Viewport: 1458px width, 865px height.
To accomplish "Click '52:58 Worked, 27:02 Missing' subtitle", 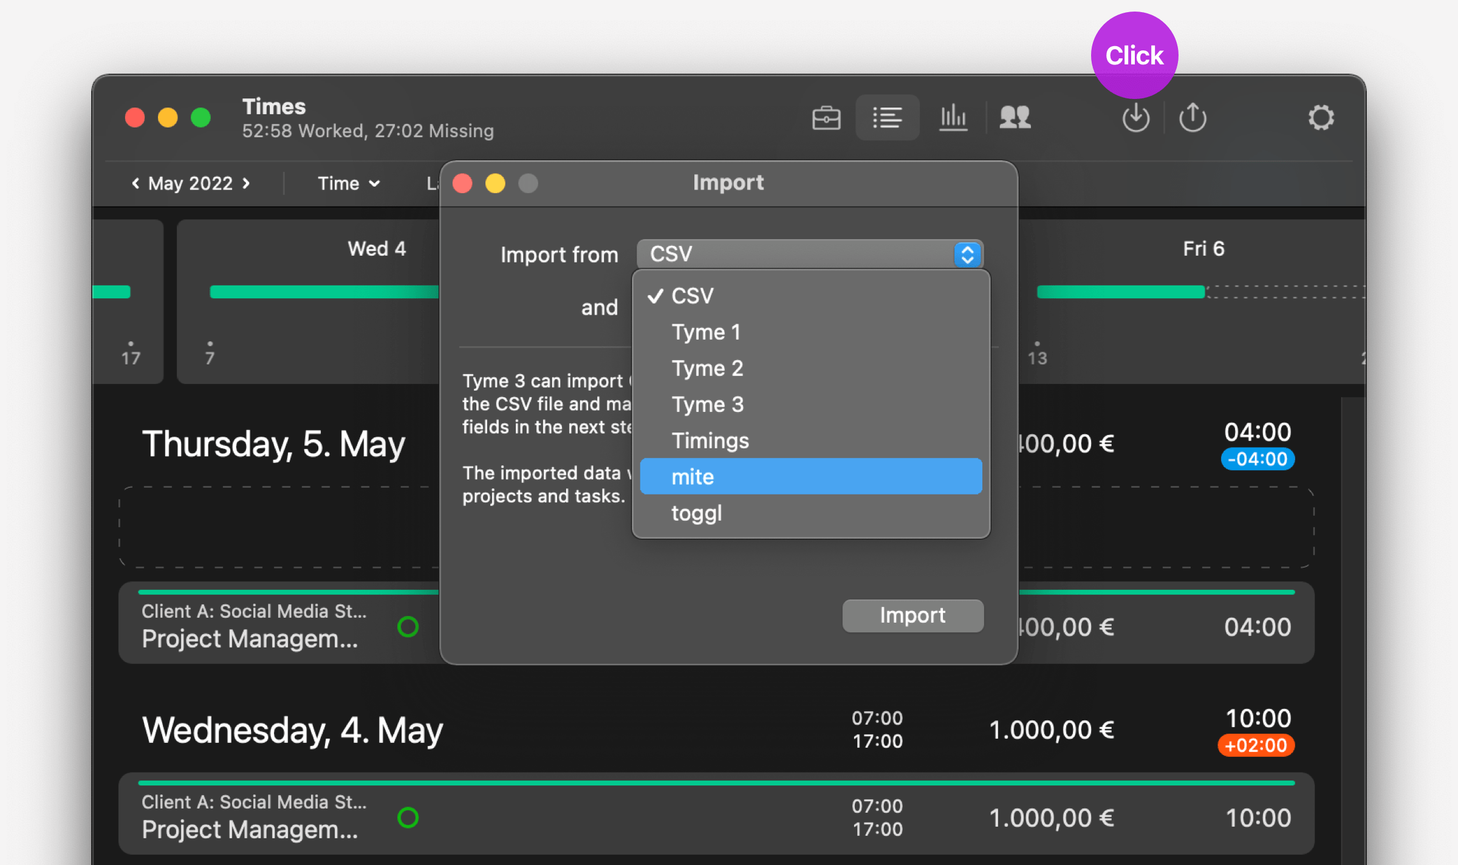I will [x=368, y=131].
